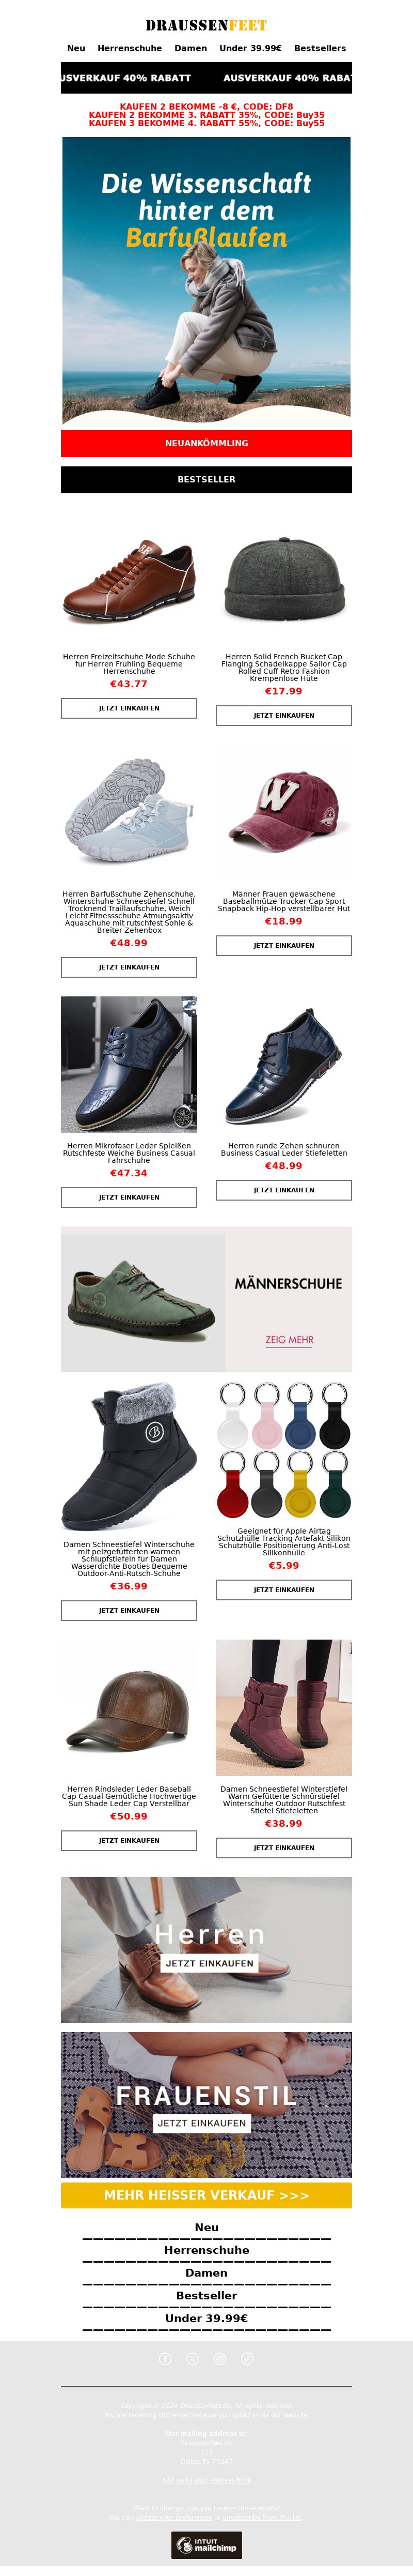Click the red NEUANKÖMMLING button

[x=206, y=443]
